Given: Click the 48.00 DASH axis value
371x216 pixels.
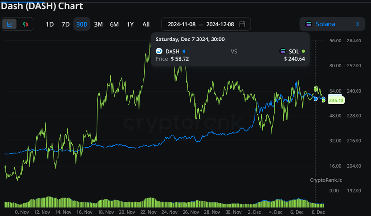Looking at the screenshot, I should [x=335, y=115].
